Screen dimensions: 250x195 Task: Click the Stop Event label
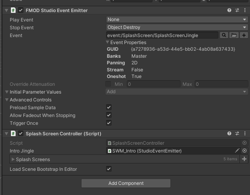click(22, 28)
